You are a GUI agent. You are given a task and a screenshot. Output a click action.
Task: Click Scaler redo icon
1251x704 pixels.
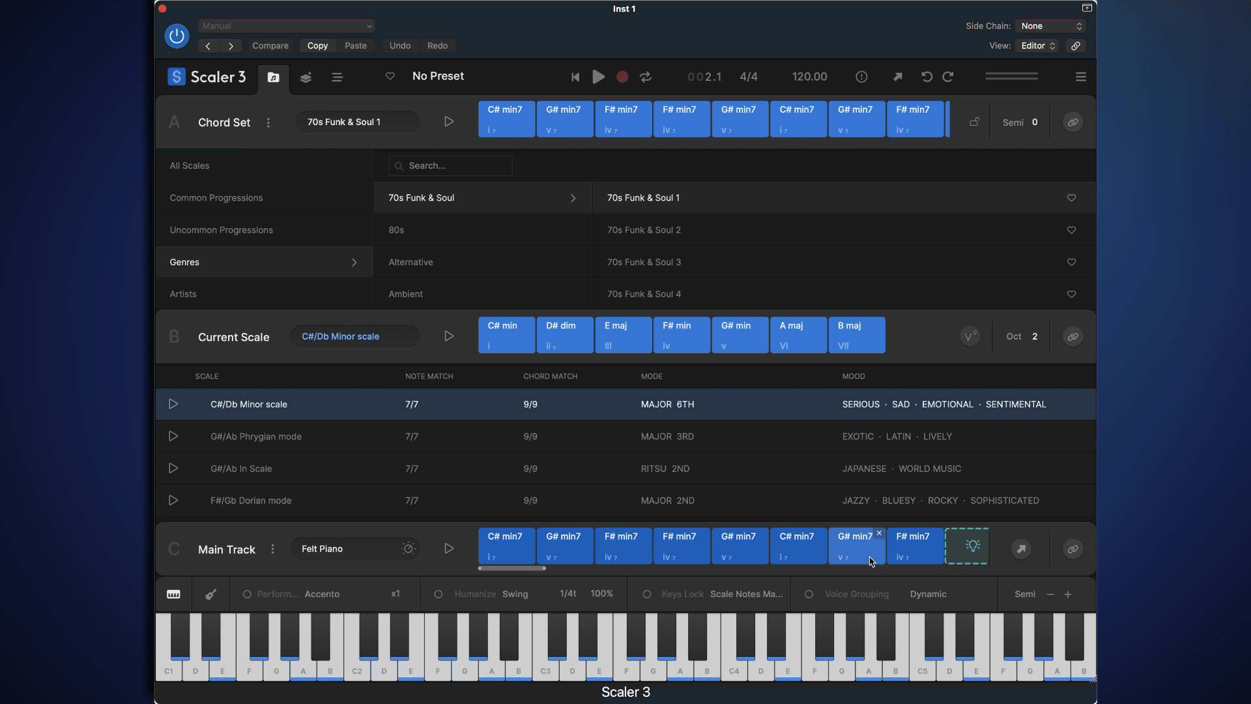[948, 77]
